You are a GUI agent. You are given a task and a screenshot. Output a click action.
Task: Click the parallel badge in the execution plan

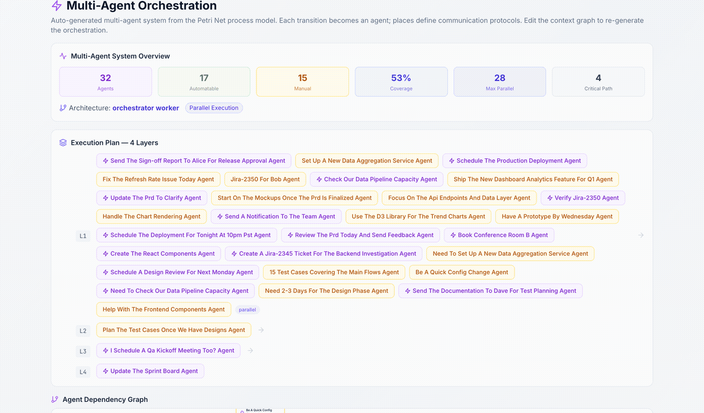247,309
